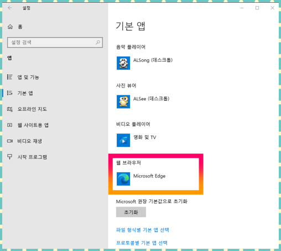Click the 시작 프로그램 icon
Viewport: 281px width, 251px height.
(x=9, y=157)
